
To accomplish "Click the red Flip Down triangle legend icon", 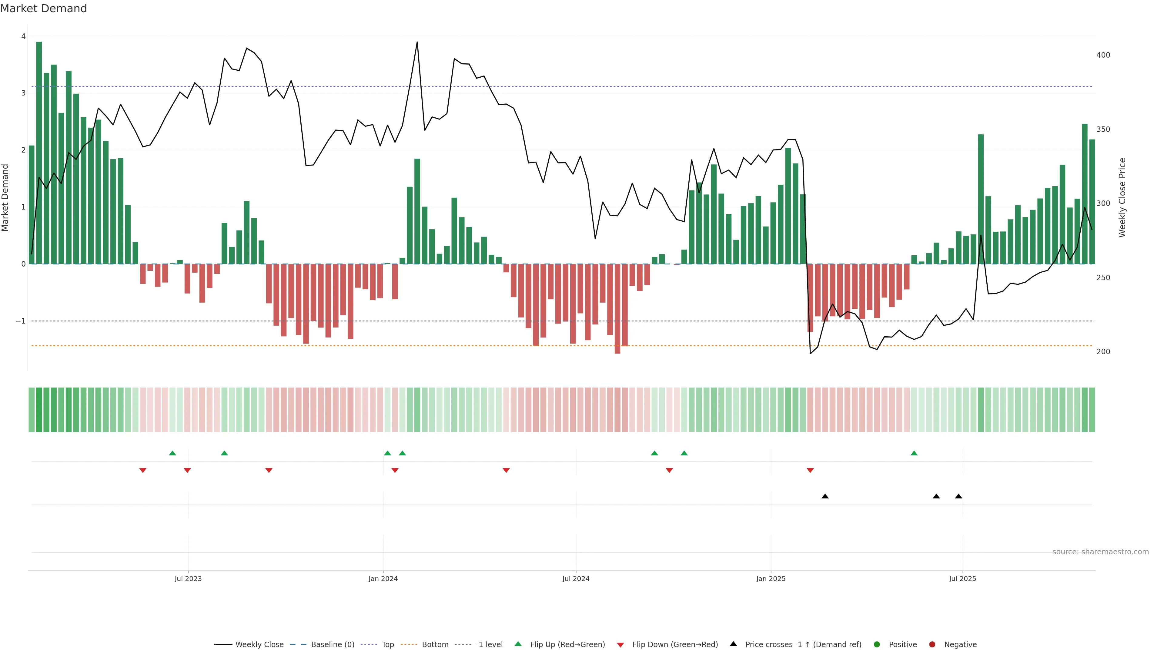I will [620, 645].
